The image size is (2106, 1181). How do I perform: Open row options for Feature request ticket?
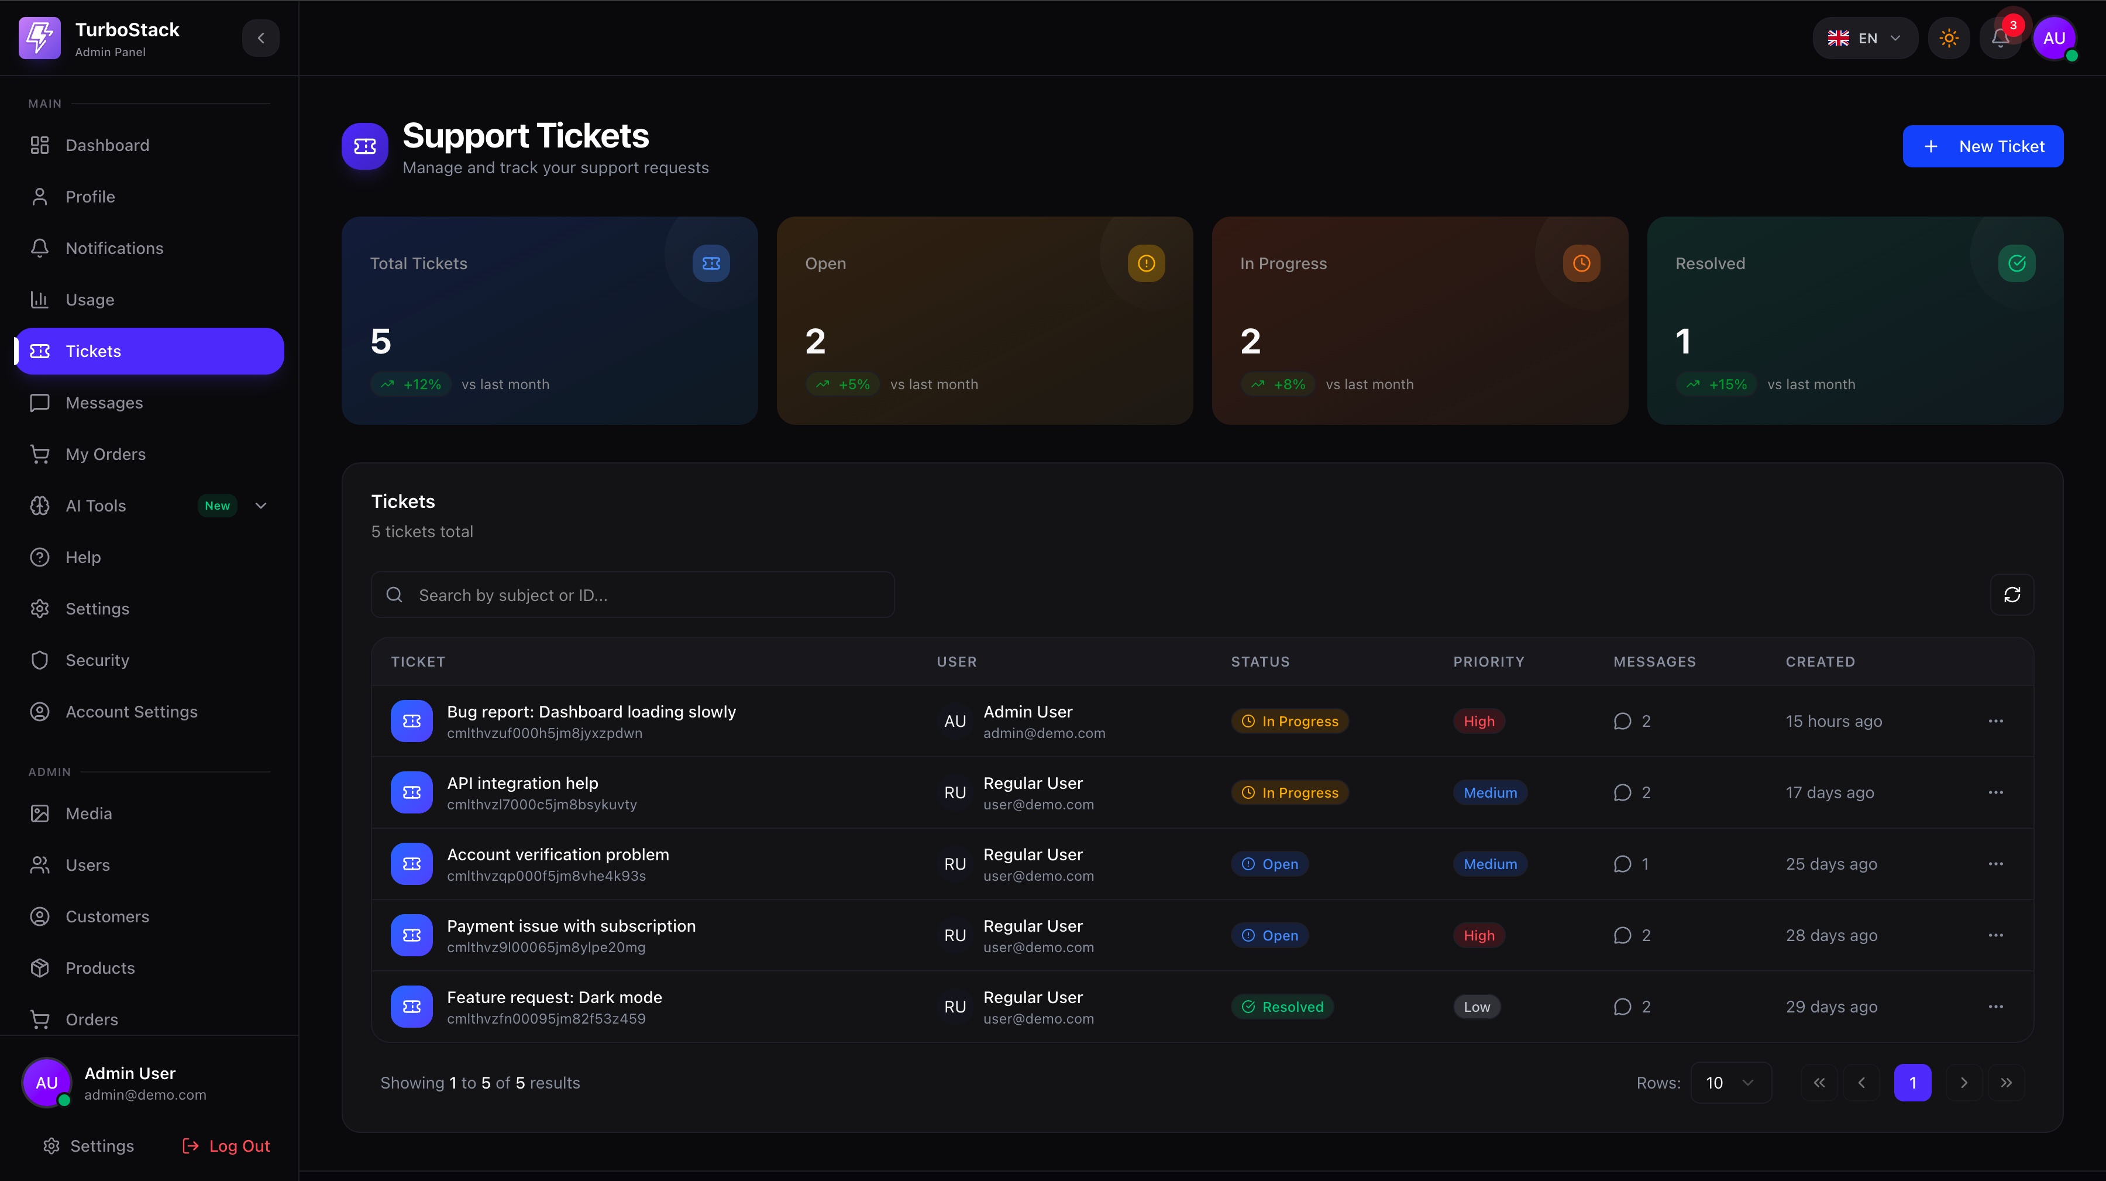[1995, 1007]
